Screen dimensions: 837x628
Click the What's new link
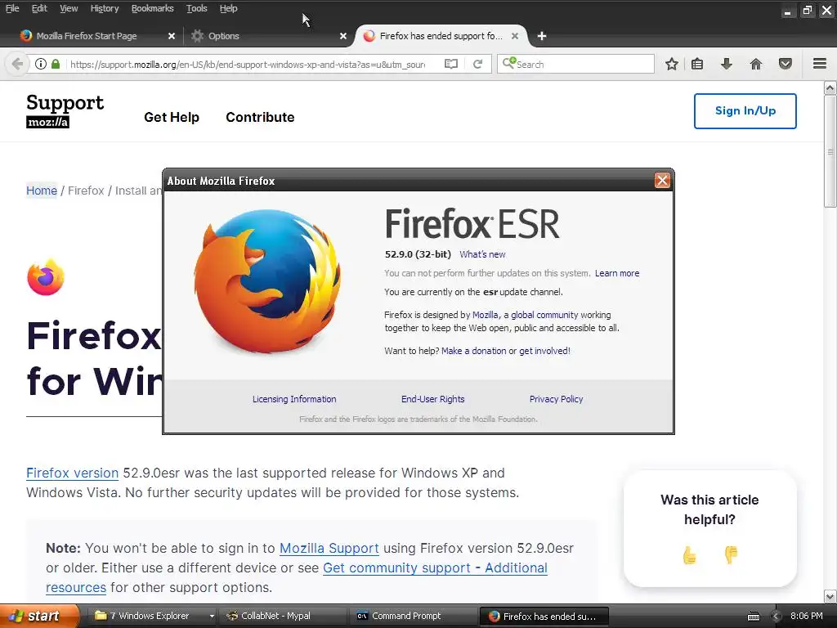coord(482,254)
